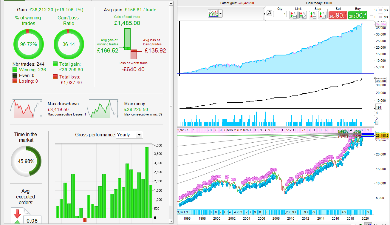Image resolution: width=390 pixels, height=225 pixels.
Task: Click the 36.14 Gain/Loss Ratio donut
Action: point(68,44)
